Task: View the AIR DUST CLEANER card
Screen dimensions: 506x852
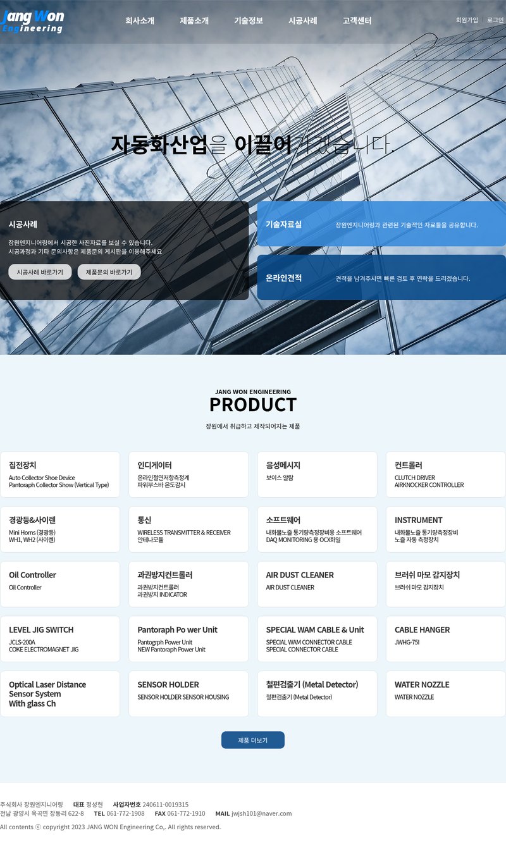Action: [317, 584]
